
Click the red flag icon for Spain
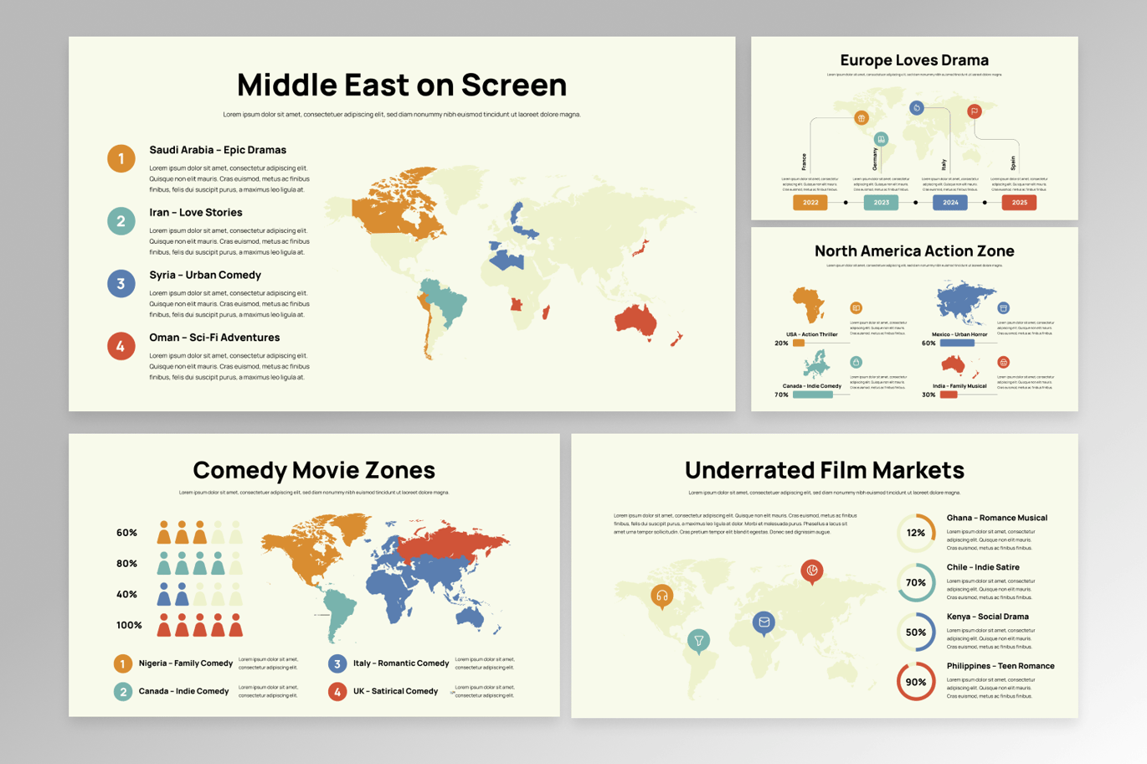[x=975, y=111]
